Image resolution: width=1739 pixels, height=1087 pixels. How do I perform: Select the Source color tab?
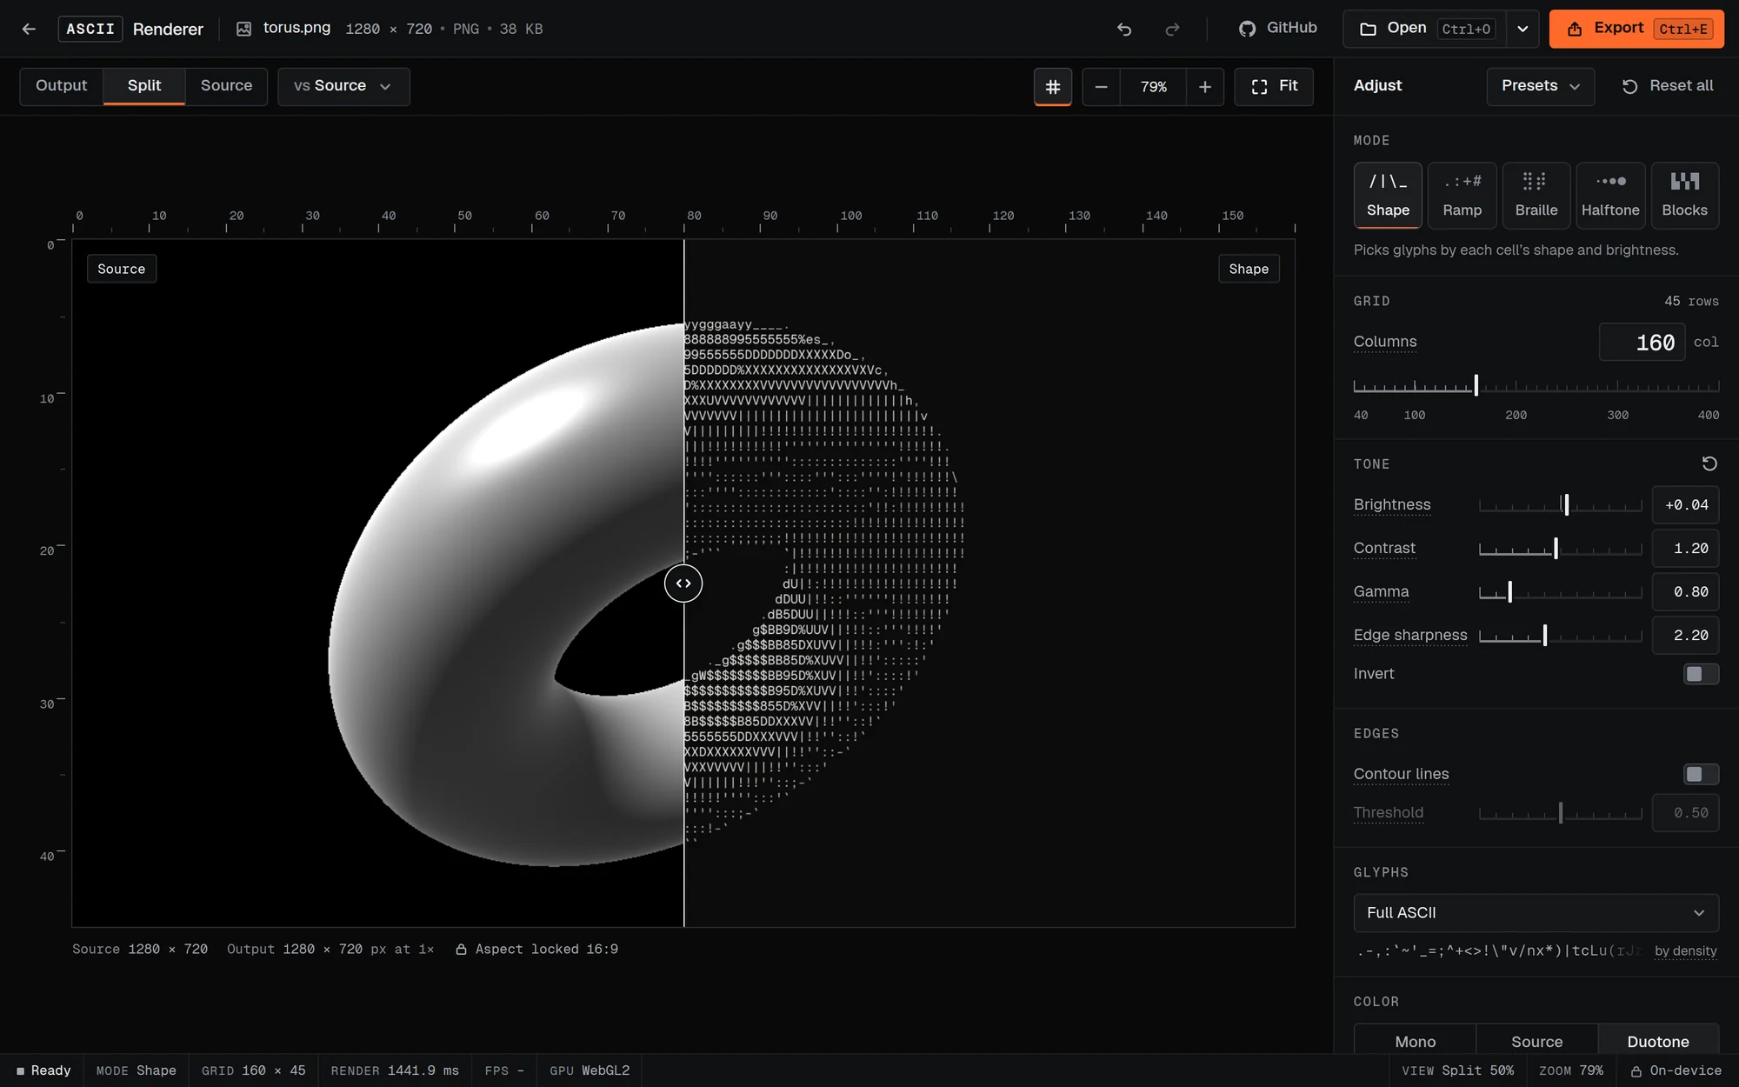[1536, 1041]
